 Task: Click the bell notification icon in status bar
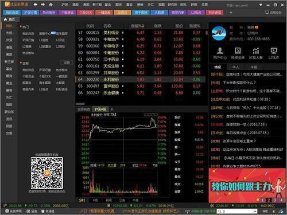coord(274,211)
